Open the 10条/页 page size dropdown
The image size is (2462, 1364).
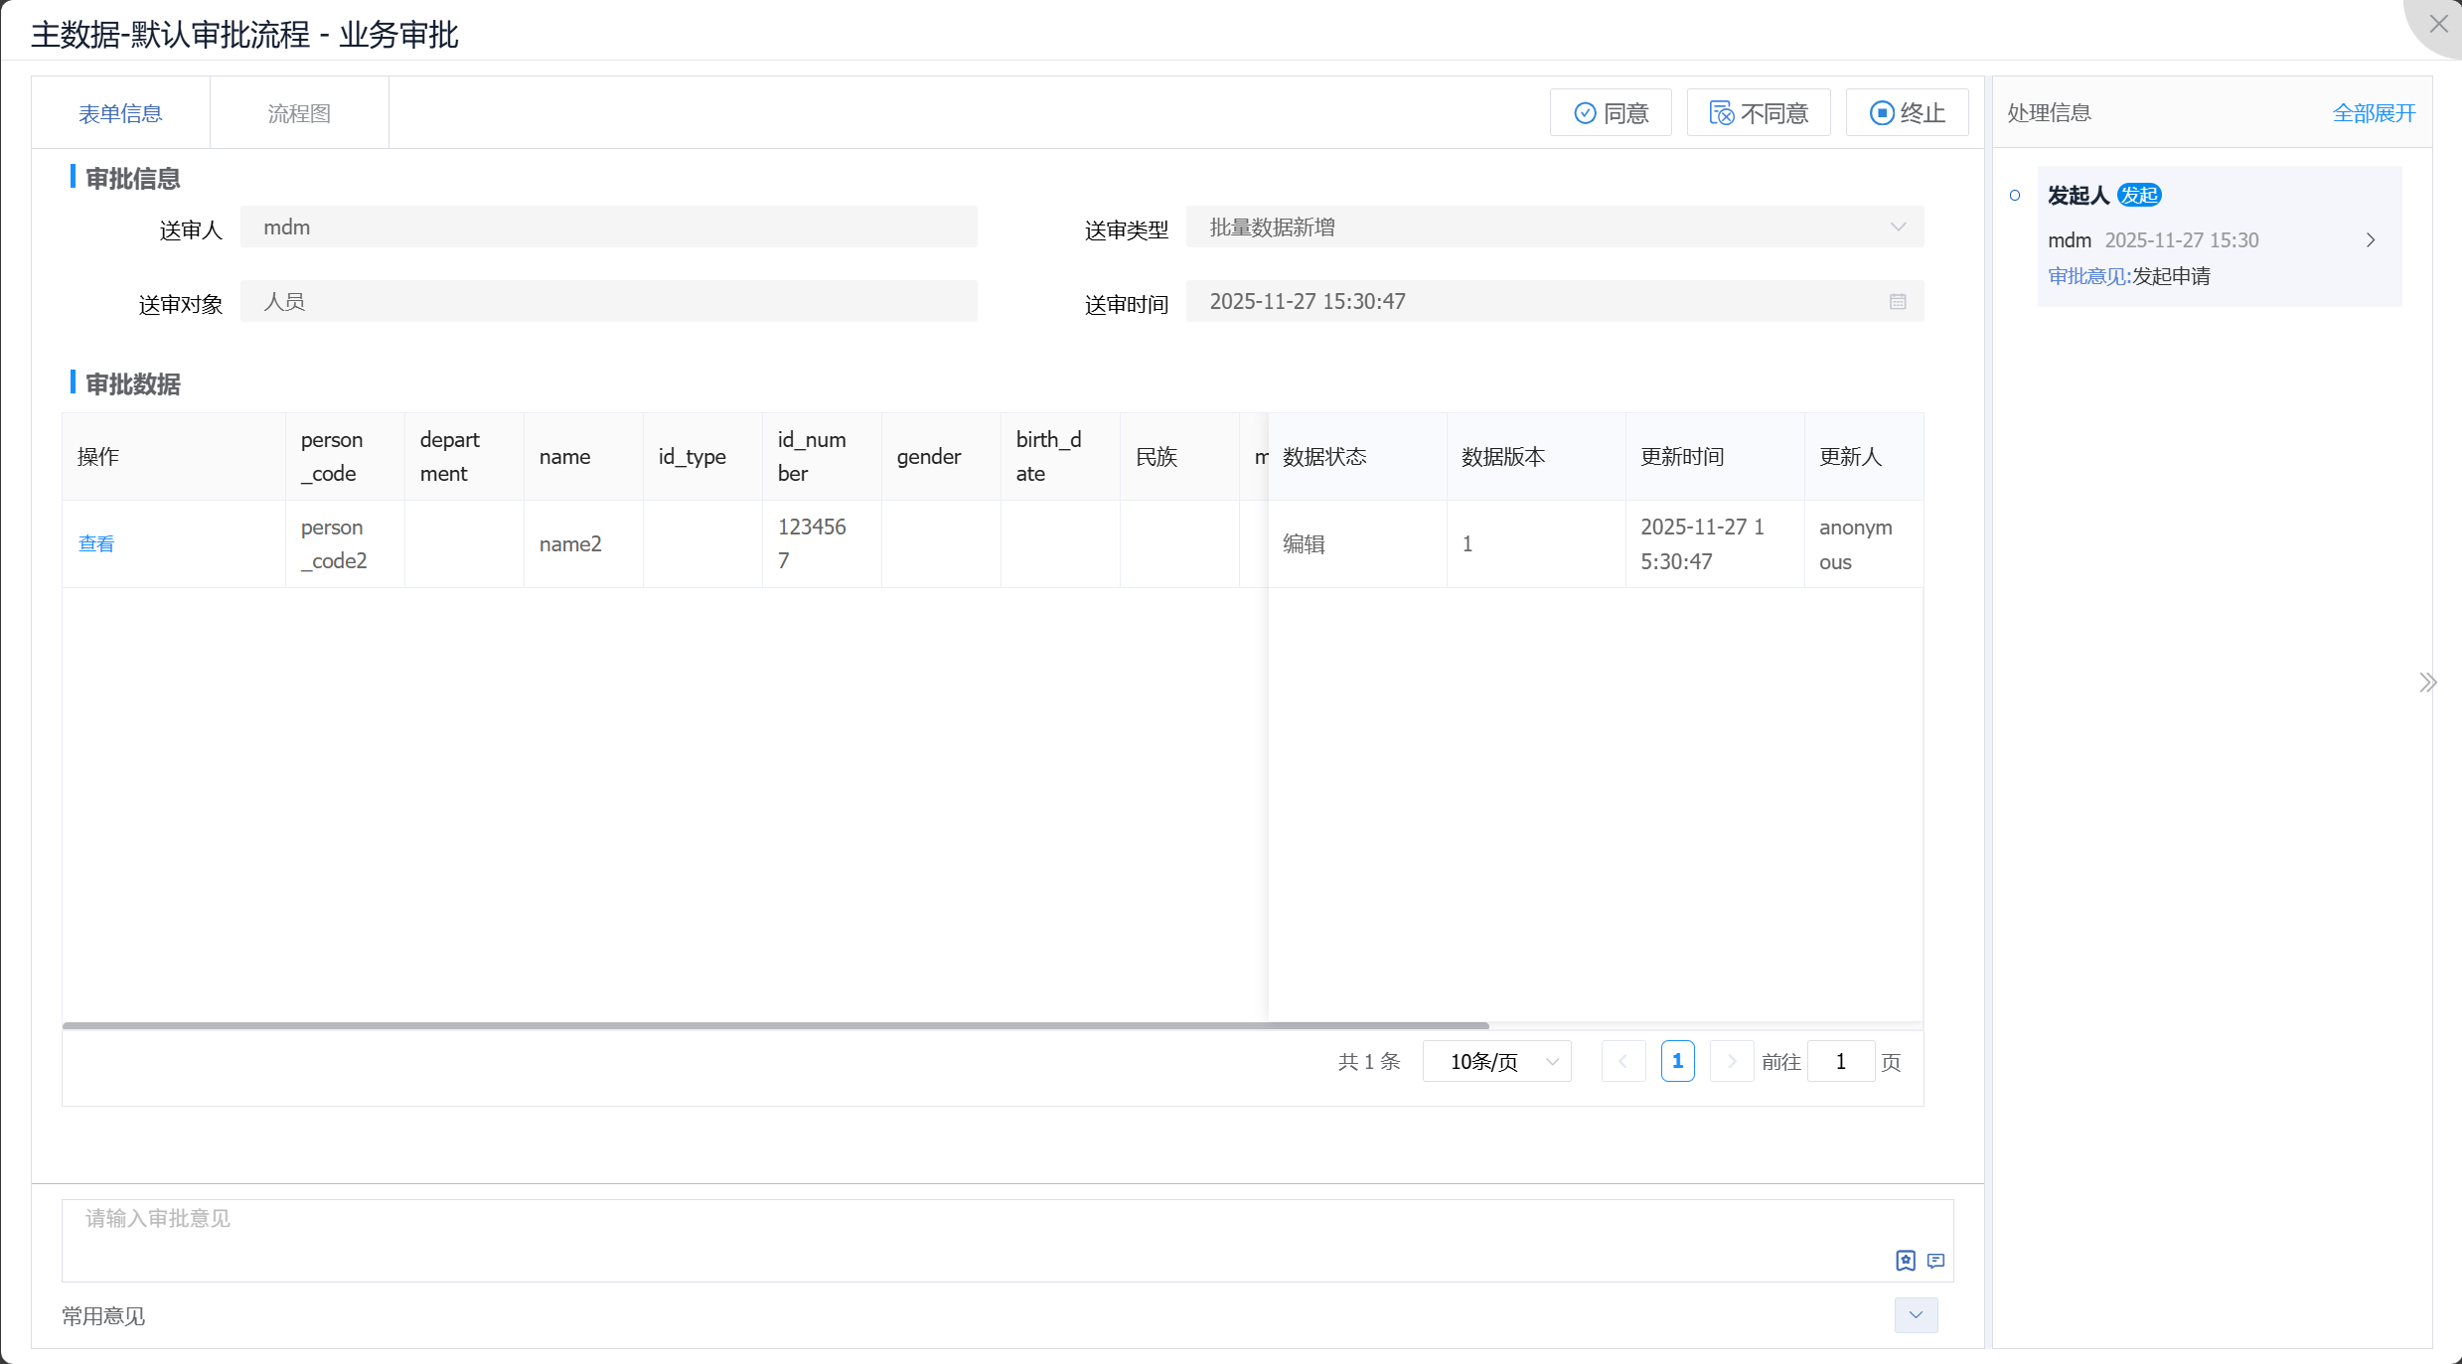coord(1496,1061)
